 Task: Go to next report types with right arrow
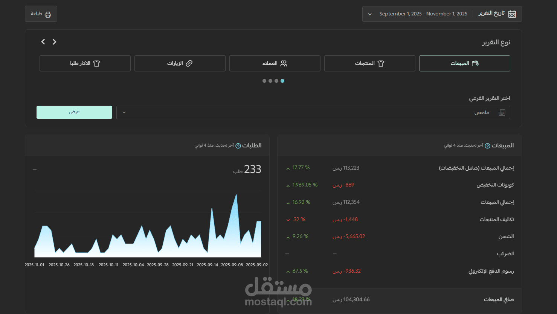(55, 42)
